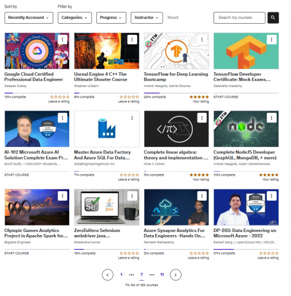Go to next page with right arrow
This screenshot has width=291, height=296.
tap(176, 275)
